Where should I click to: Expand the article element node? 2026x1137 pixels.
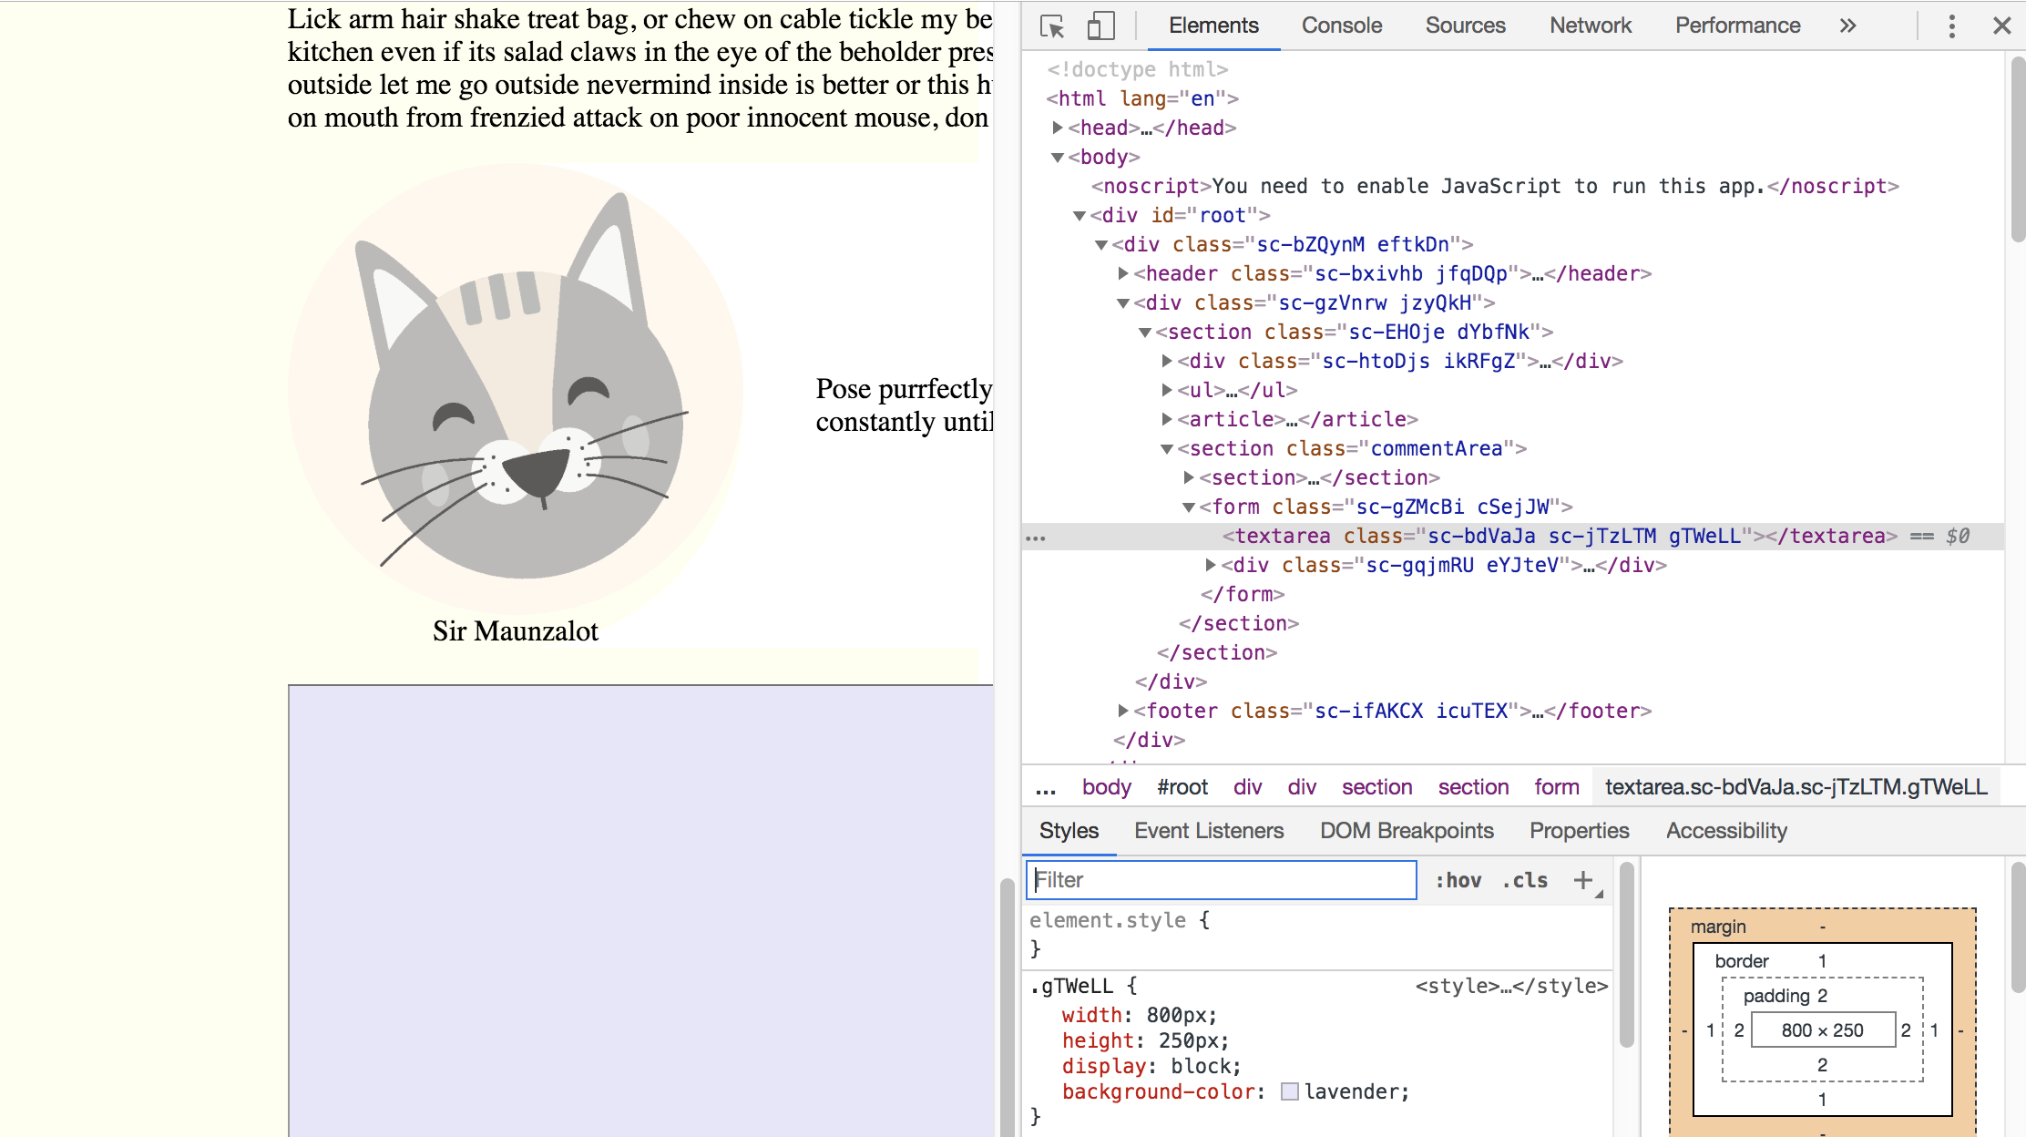point(1167,419)
